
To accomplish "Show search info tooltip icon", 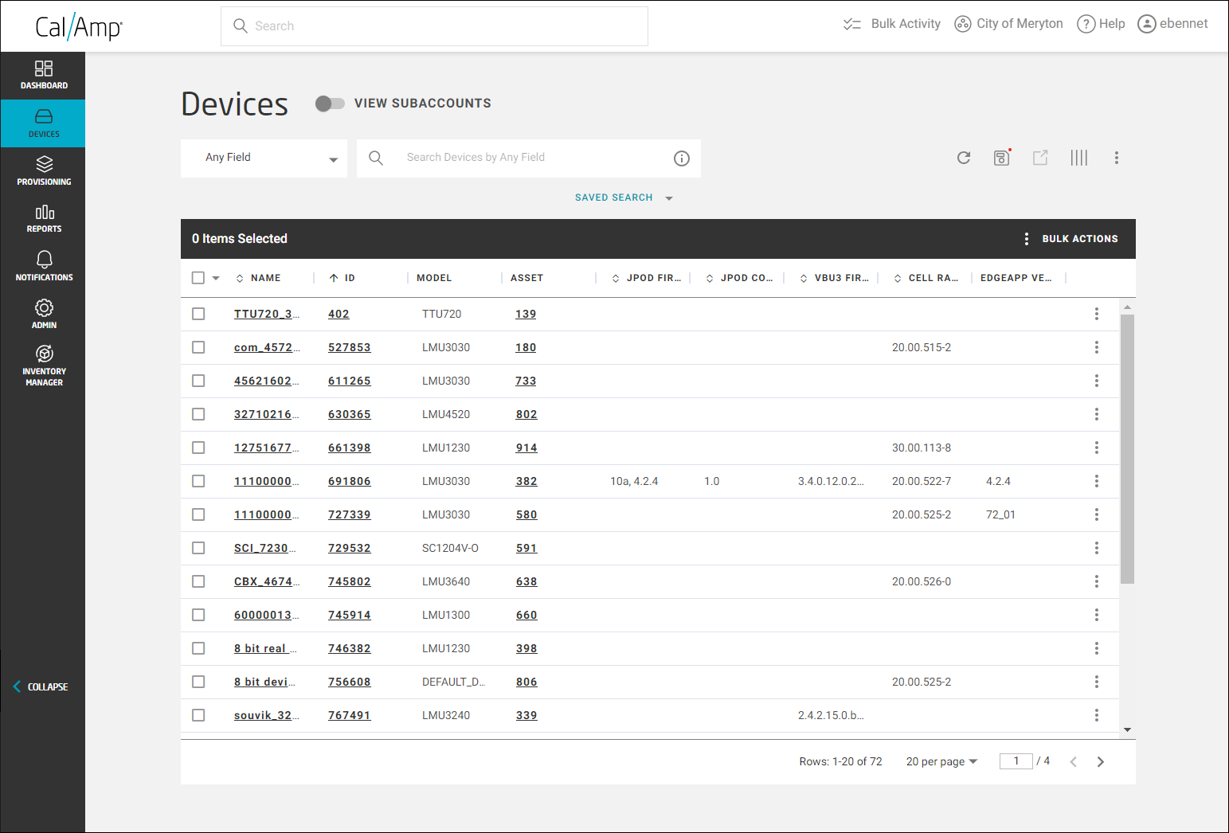I will 682,158.
